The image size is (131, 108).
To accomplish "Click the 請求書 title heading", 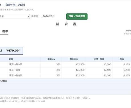I will (x=66, y=24).
